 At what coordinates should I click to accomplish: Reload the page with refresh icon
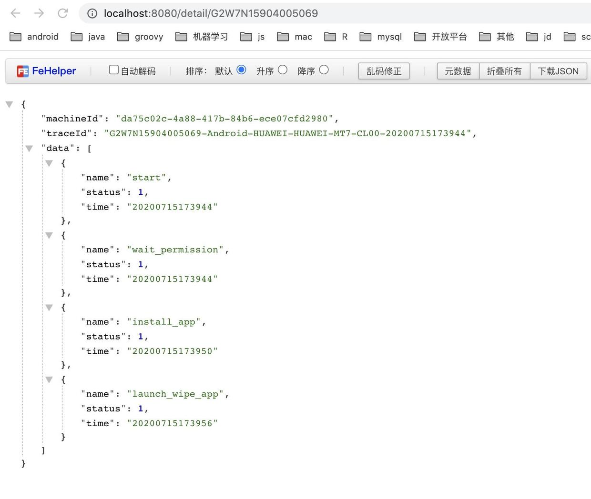pyautogui.click(x=63, y=13)
